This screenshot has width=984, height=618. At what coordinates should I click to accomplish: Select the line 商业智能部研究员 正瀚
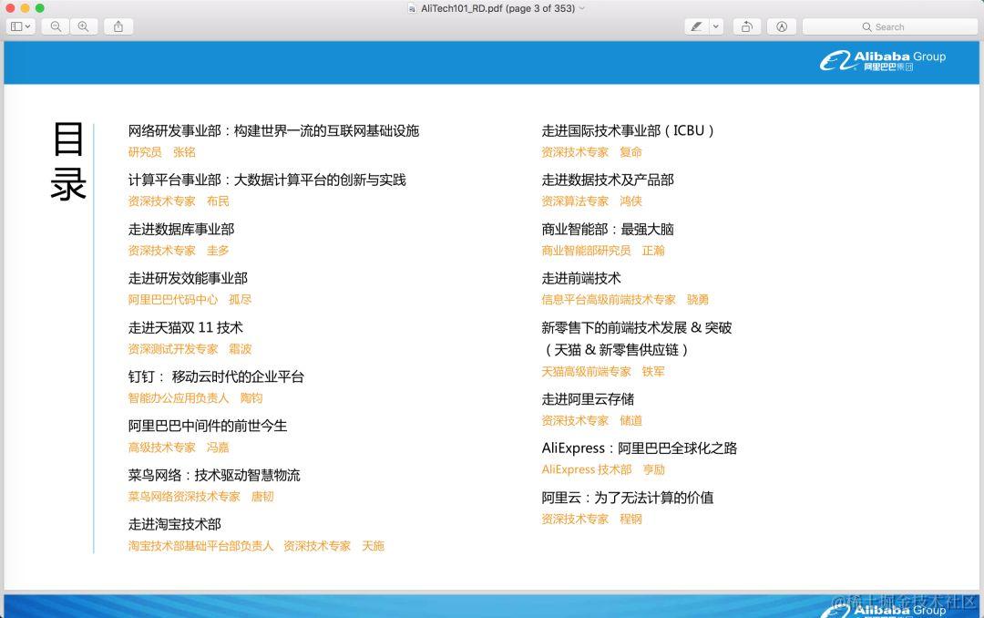click(x=603, y=251)
